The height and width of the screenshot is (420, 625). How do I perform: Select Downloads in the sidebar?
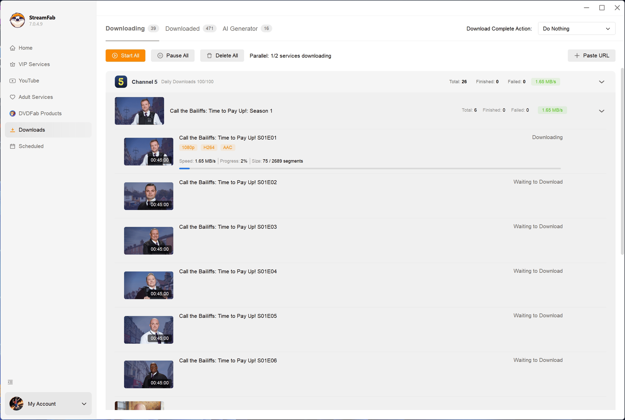(x=48, y=130)
